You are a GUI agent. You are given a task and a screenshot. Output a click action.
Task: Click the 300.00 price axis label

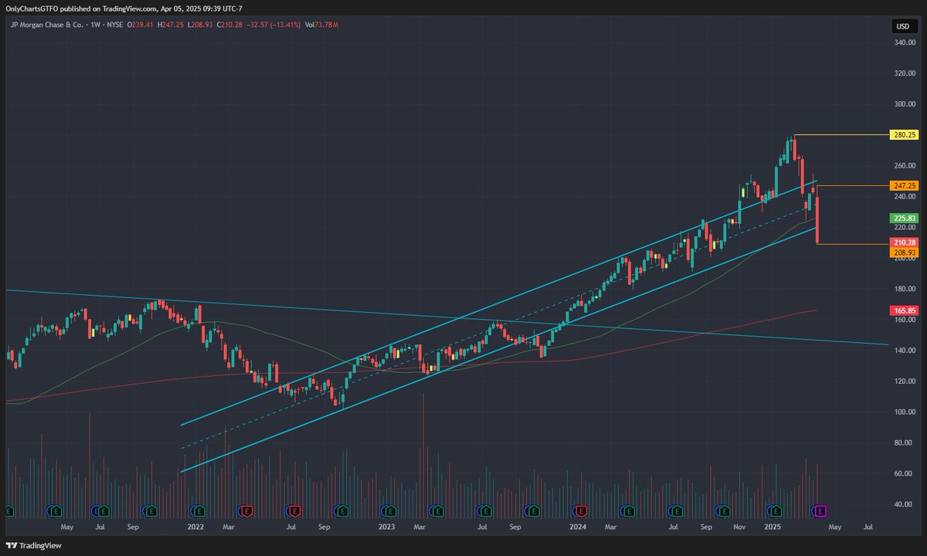point(904,104)
